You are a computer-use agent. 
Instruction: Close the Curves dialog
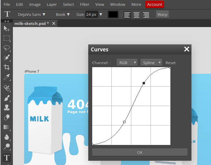(187, 49)
